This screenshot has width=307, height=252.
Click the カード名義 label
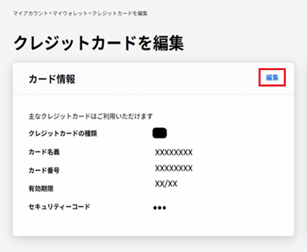[x=44, y=152]
